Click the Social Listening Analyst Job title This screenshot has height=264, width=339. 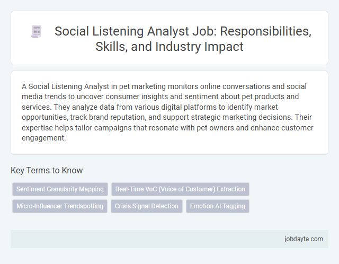coord(183,39)
